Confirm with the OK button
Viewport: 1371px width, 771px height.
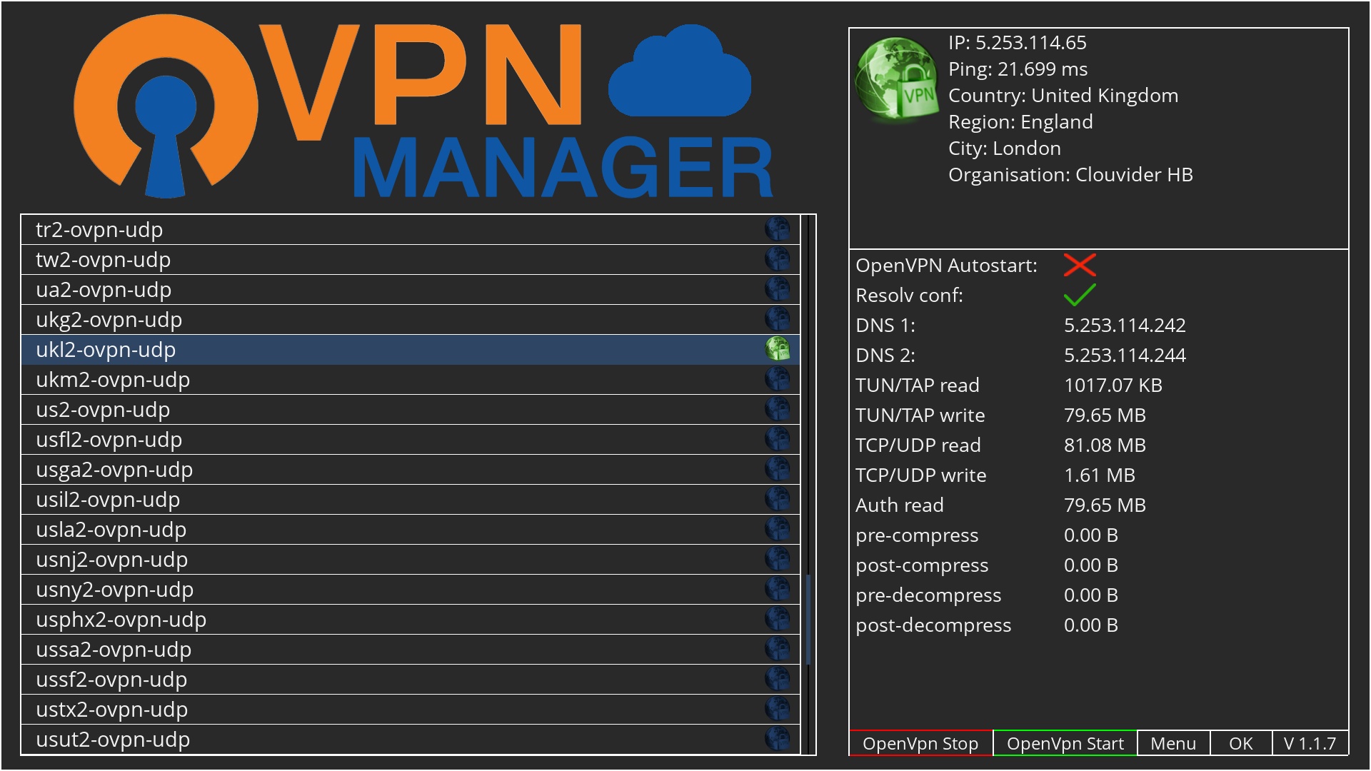pyautogui.click(x=1241, y=743)
